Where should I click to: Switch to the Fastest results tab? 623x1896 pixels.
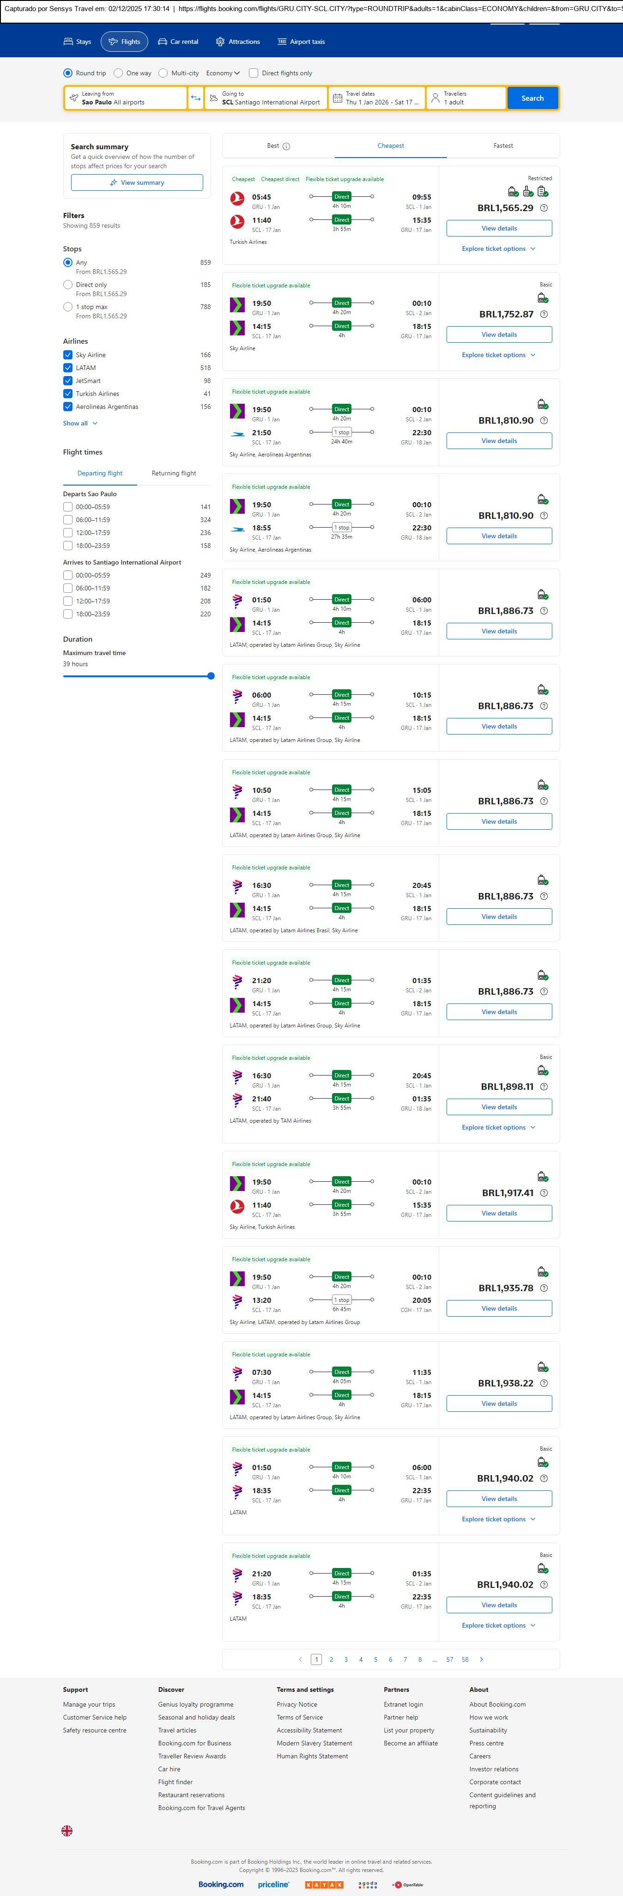(503, 146)
